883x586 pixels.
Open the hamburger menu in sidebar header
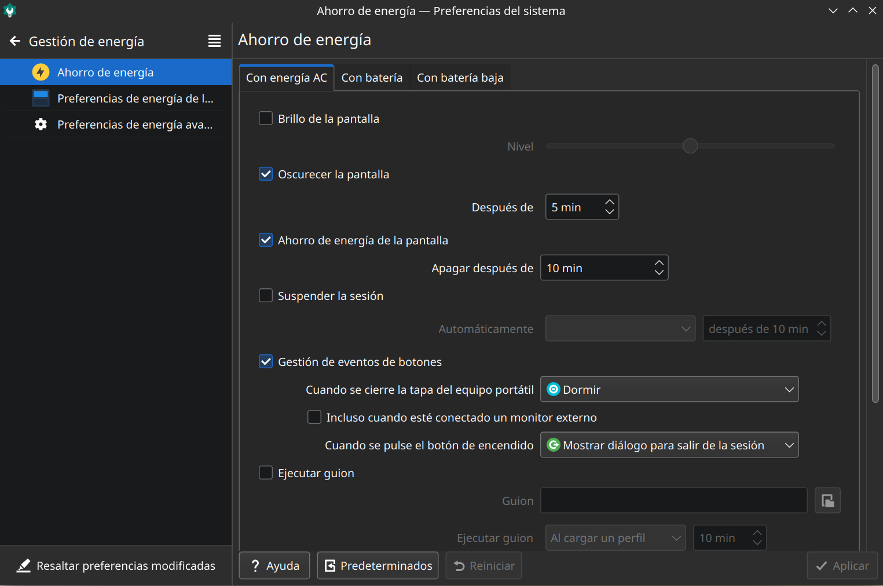[214, 41]
